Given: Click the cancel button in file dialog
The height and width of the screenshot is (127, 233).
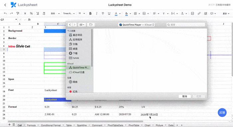Looking at the screenshot, I should click(x=185, y=96).
